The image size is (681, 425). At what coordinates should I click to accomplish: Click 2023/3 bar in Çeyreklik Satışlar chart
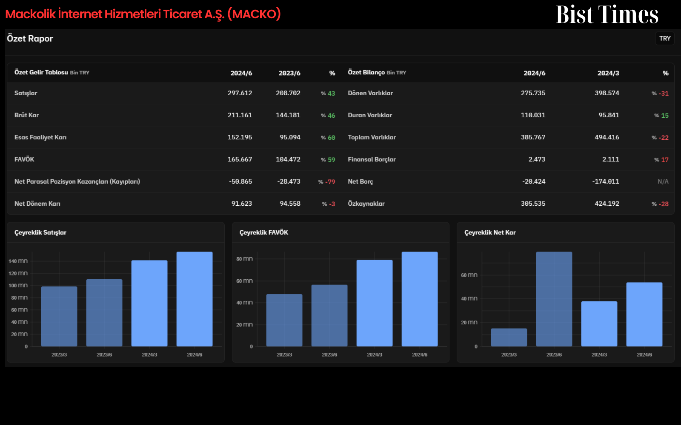tap(59, 316)
